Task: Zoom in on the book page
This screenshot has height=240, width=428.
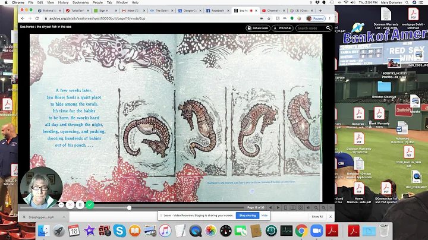Action: pyautogui.click(x=323, y=207)
